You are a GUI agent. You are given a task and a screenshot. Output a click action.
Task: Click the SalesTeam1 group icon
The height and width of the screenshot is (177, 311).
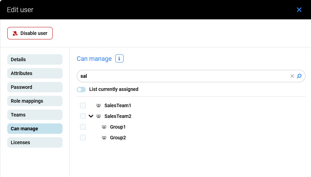tap(99, 105)
